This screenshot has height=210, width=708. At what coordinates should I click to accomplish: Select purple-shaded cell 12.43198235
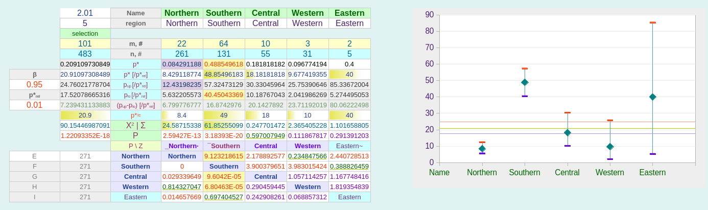coord(182,85)
